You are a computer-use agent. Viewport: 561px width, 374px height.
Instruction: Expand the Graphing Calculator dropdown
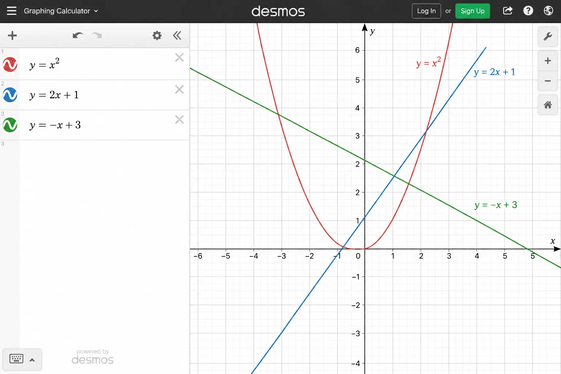click(x=61, y=11)
